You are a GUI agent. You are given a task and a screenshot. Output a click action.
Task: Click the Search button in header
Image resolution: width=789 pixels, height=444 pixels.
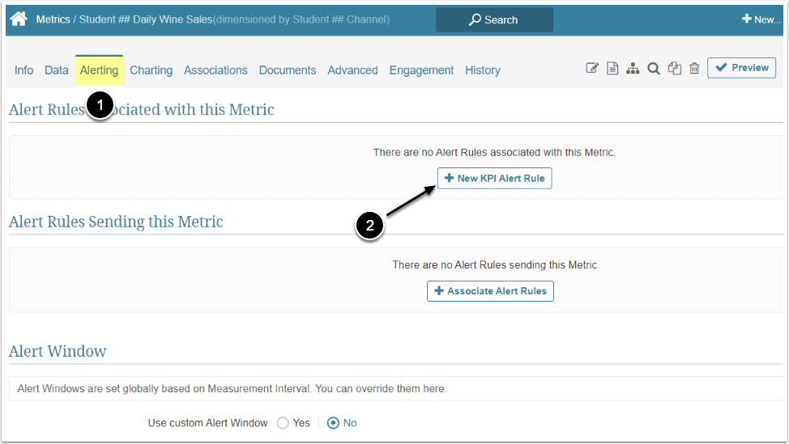point(494,19)
